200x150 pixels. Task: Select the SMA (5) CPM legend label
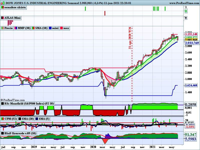[x=44, y=119]
